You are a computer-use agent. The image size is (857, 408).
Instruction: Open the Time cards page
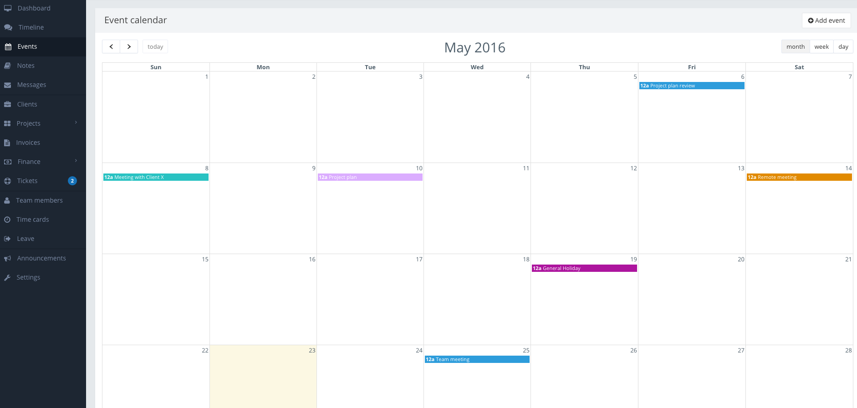(x=43, y=219)
